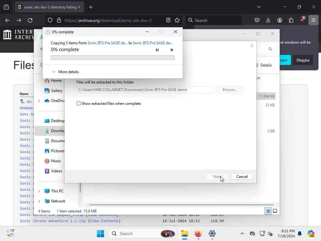Open taskbar weather widget

tap(10, 233)
